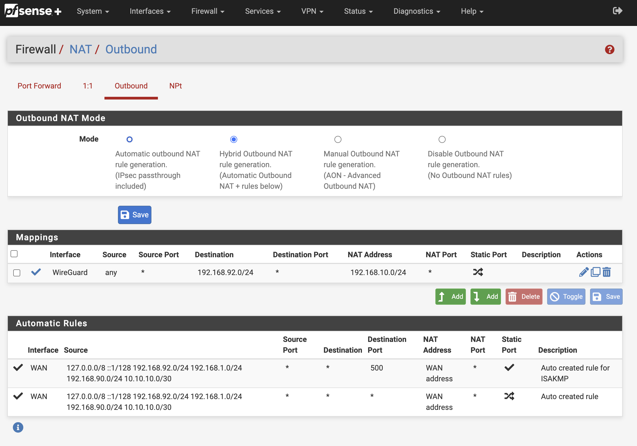Screen dimensions: 637x446
Task: Click the pfSense logo
Action: 33,11
